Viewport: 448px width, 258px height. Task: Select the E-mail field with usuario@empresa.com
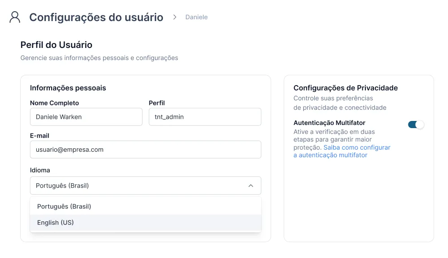click(145, 150)
